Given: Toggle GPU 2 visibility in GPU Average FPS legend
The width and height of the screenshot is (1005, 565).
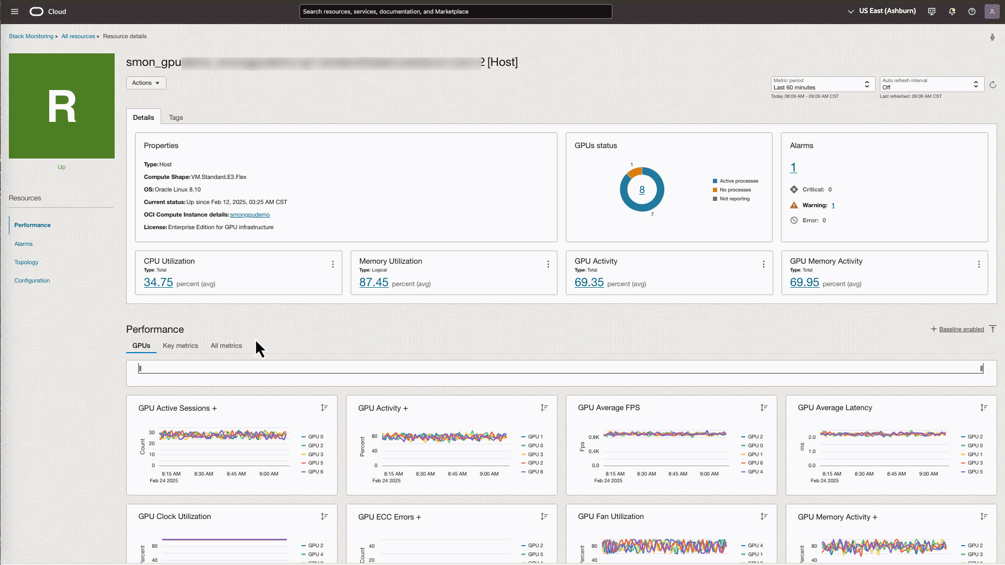Looking at the screenshot, I should coord(754,436).
